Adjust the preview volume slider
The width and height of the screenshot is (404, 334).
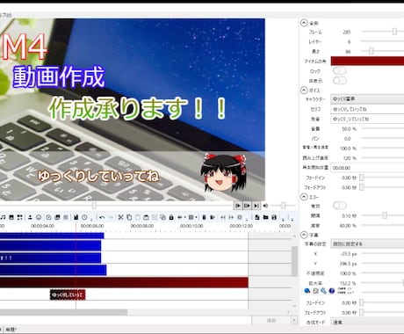coord(283,206)
